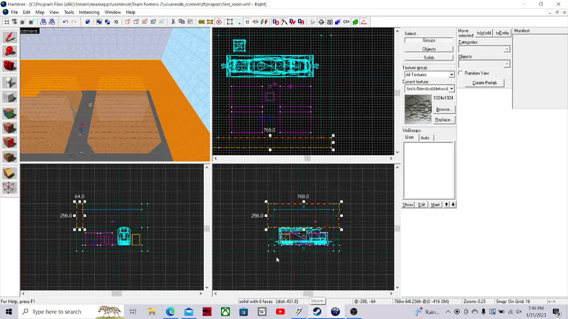Screen dimensions: 568x319
Task: Click the top-right viewport horizontal scrollbar
Action: (303, 158)
